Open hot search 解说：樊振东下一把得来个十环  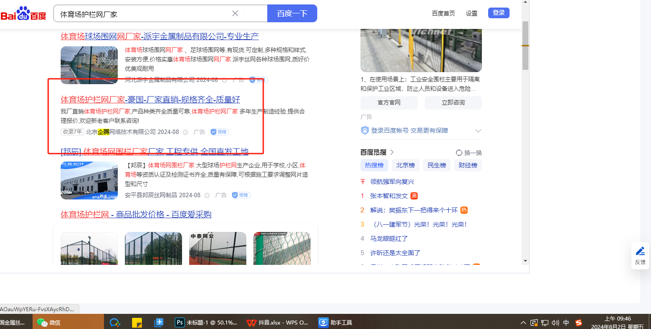tap(414, 210)
